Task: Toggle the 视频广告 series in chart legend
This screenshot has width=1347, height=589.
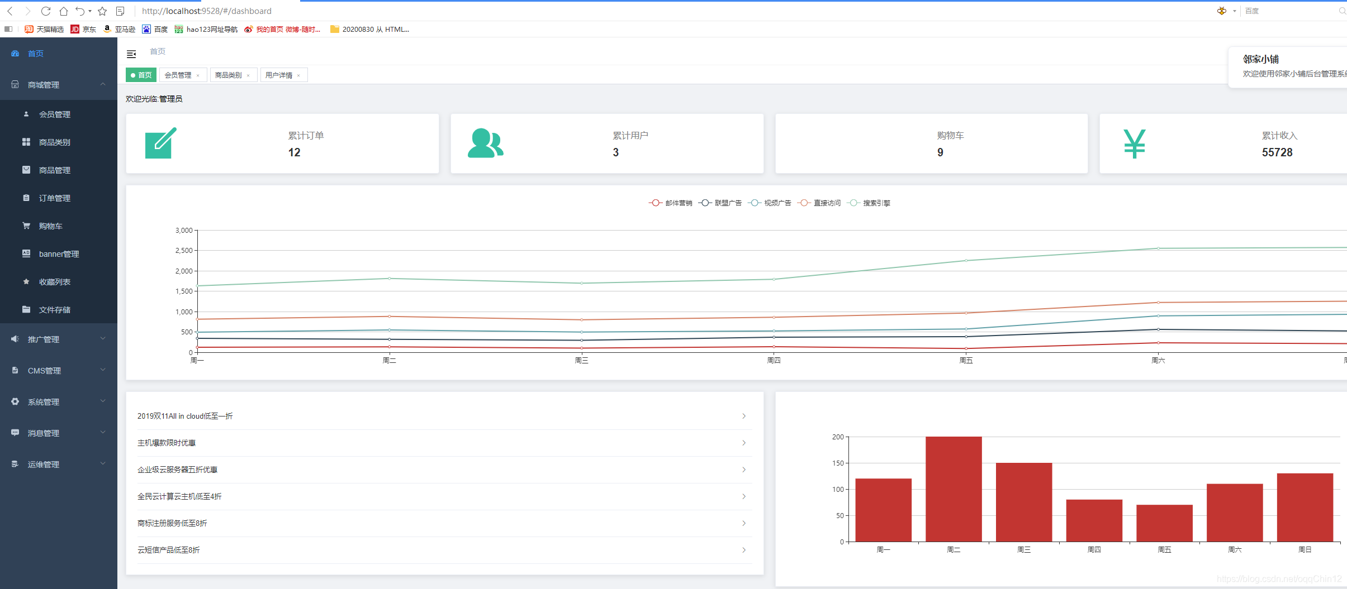Action: point(770,203)
